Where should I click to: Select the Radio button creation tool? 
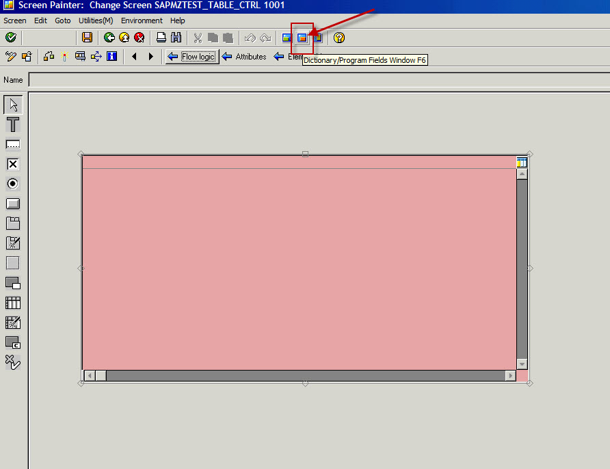click(x=12, y=183)
